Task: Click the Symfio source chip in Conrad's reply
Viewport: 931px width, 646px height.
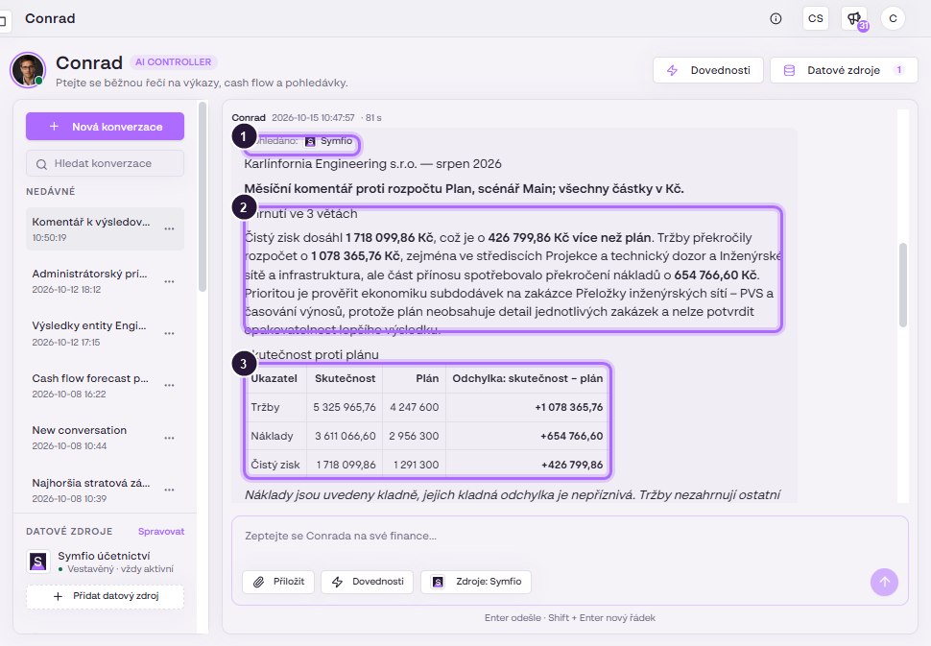Action: pos(329,141)
